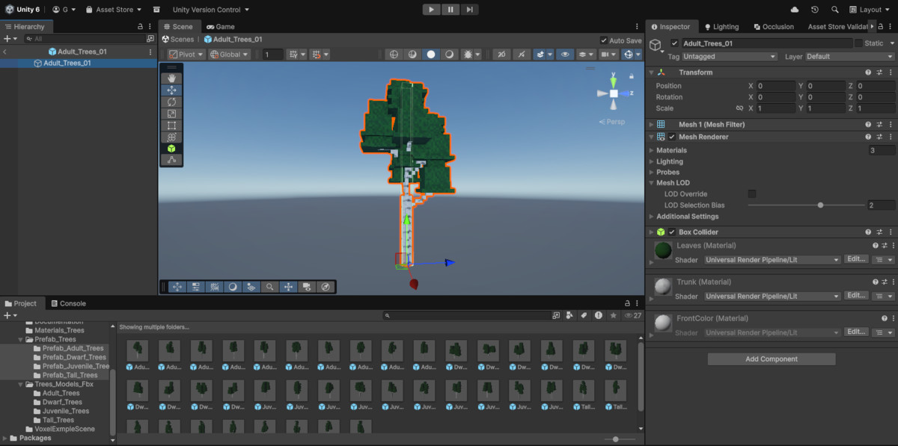898x446 pixels.
Task: Select the shaded draw mode sphere icon
Action: [431, 54]
